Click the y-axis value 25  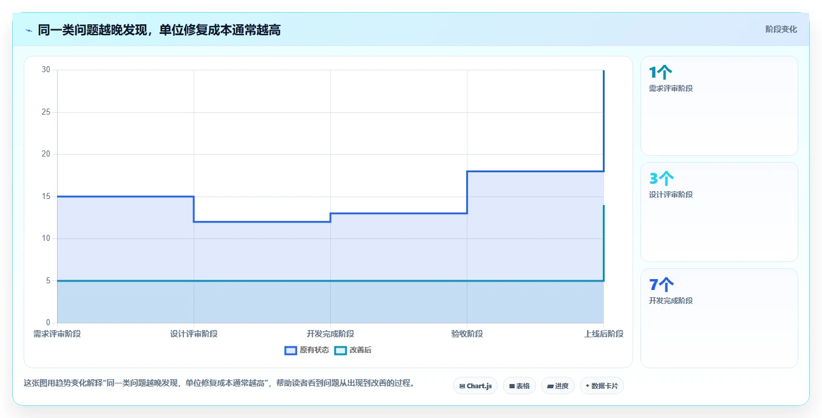46,112
